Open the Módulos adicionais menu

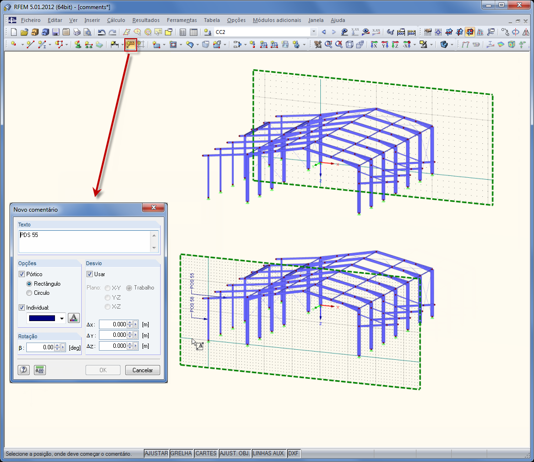point(277,20)
